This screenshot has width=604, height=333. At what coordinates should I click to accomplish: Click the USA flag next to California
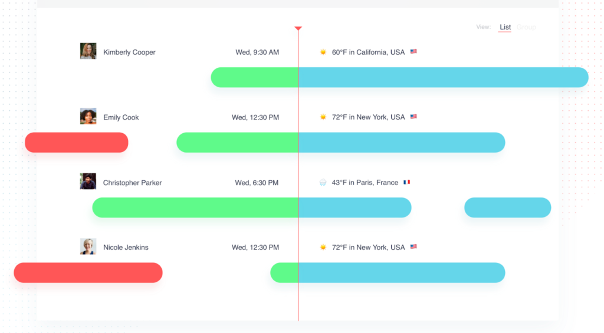pyautogui.click(x=413, y=51)
